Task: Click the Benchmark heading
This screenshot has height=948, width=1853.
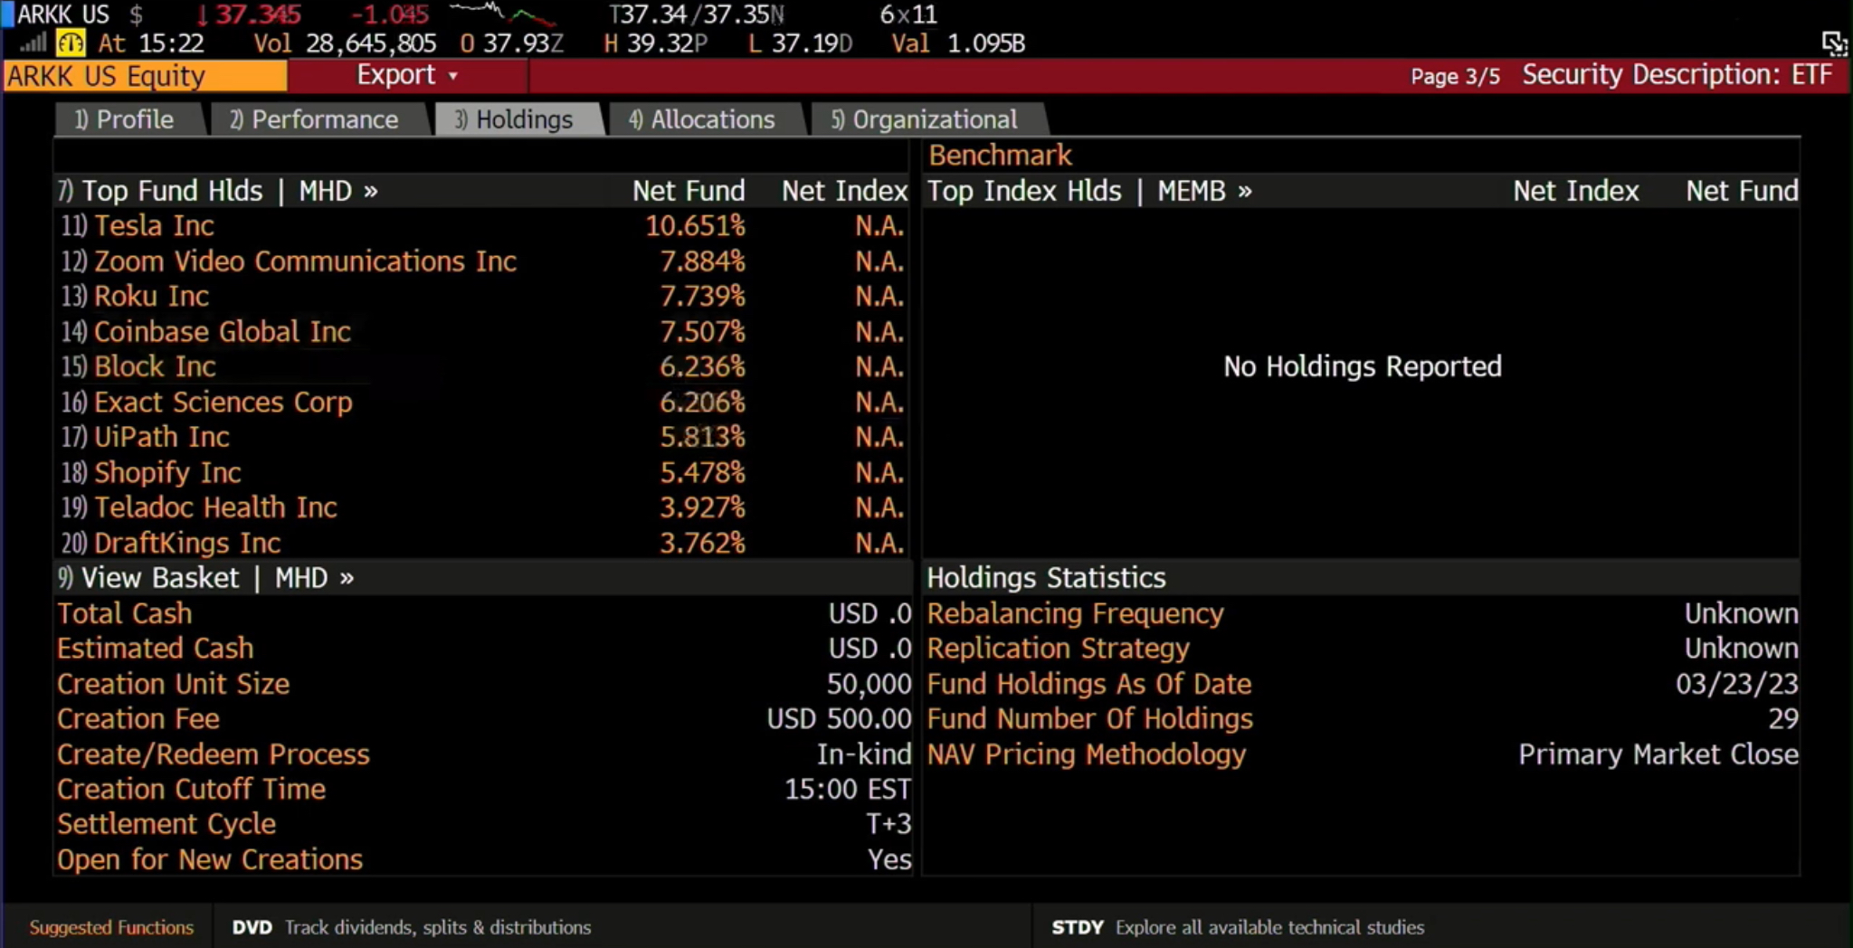Action: click(1000, 156)
